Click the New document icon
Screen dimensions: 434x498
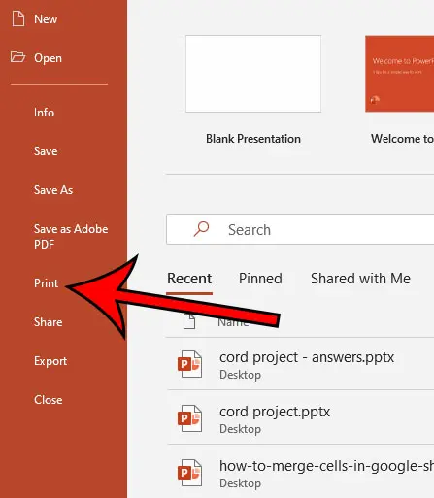[x=18, y=17]
